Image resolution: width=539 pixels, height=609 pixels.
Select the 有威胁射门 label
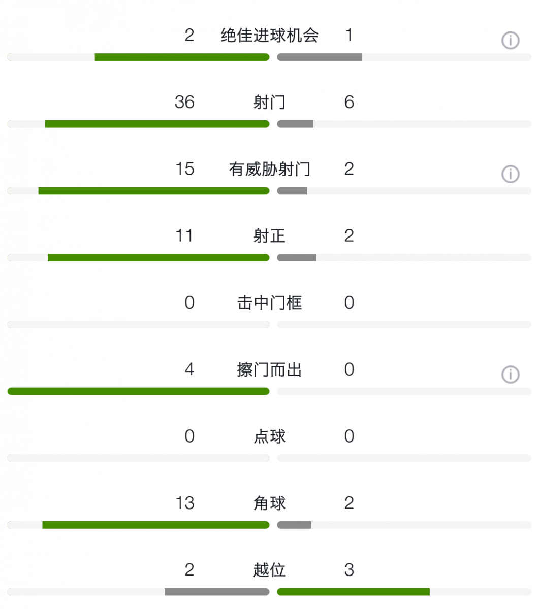tap(269, 169)
